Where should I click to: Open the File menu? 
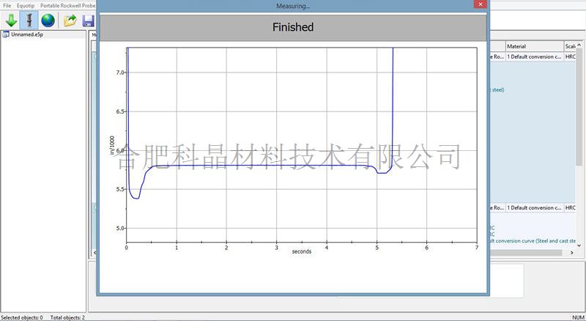pyautogui.click(x=7, y=5)
